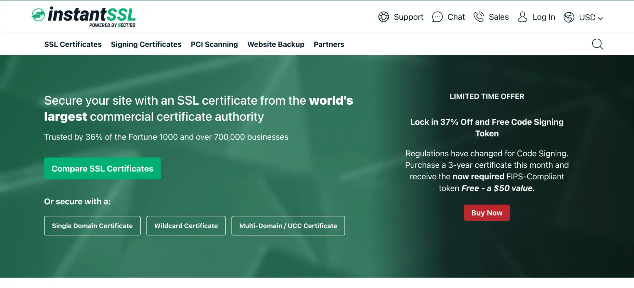The width and height of the screenshot is (634, 288).
Task: Open the Support link
Action: [x=409, y=17]
